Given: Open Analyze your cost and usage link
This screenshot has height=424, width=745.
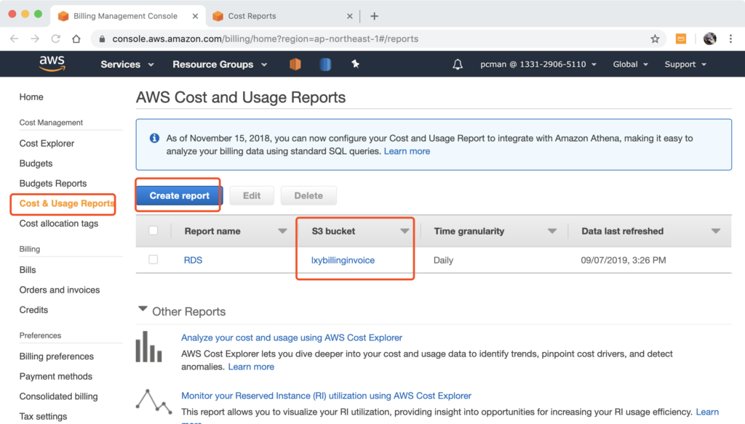Looking at the screenshot, I should pyautogui.click(x=292, y=338).
